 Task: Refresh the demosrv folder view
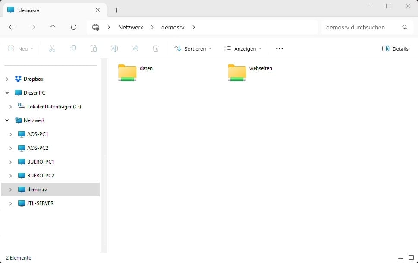(74, 27)
